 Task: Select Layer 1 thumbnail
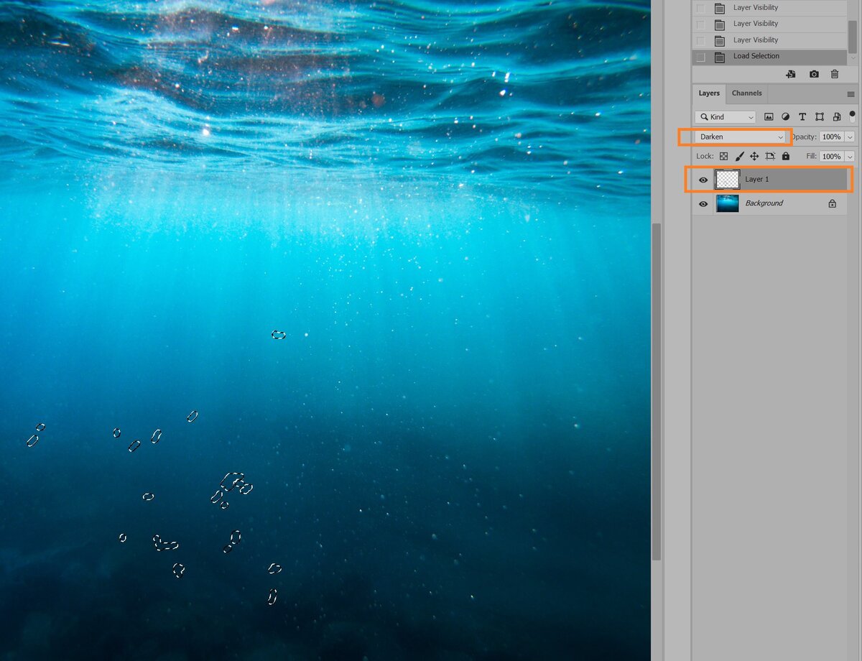728,180
